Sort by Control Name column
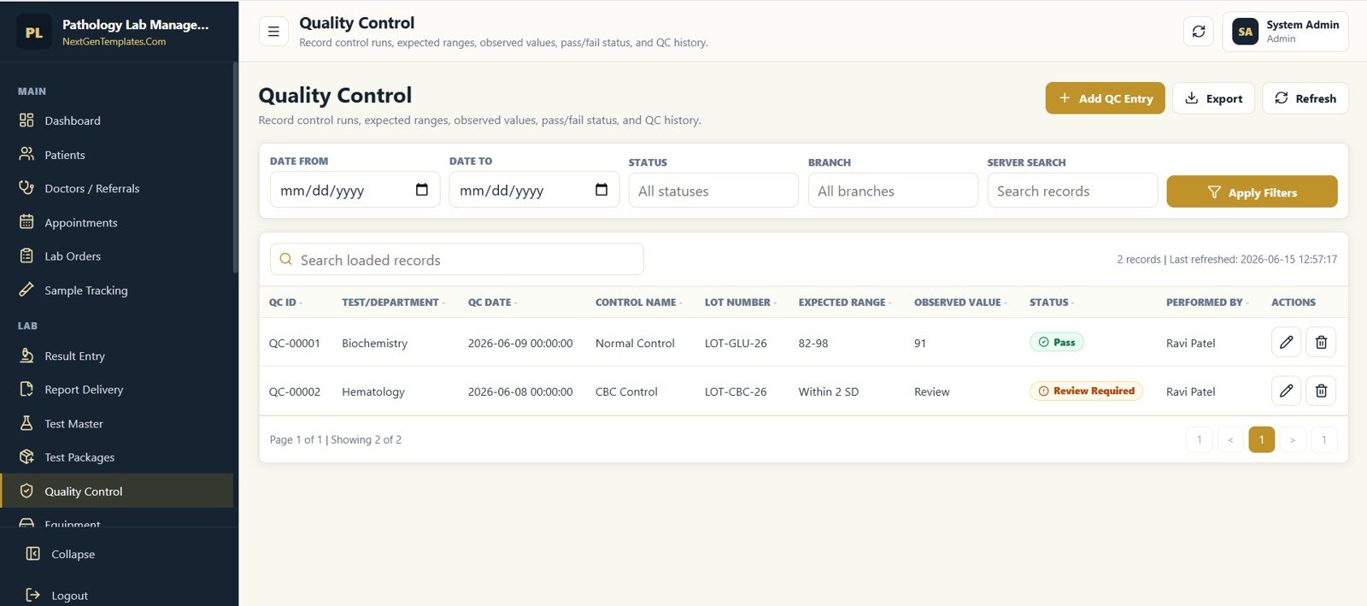Viewport: 1367px width, 606px height. click(638, 303)
